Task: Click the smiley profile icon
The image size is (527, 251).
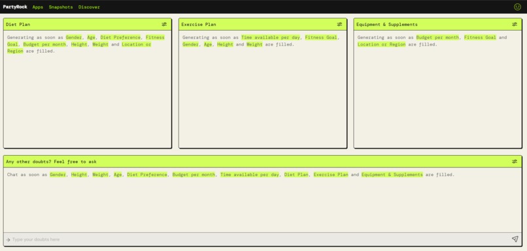Action: coord(518,7)
